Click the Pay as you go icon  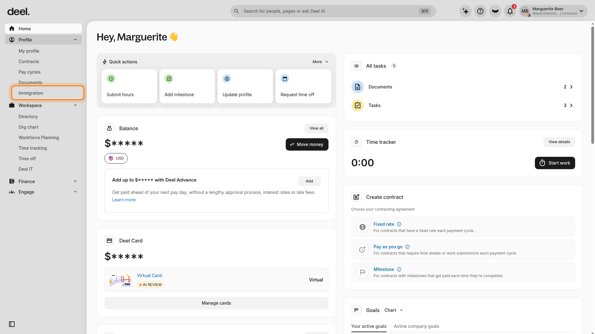coord(363,250)
